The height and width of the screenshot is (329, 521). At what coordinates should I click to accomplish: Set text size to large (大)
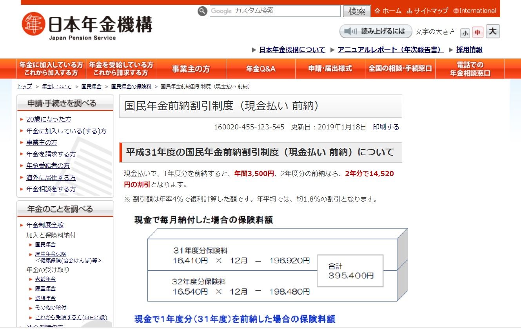493,31
